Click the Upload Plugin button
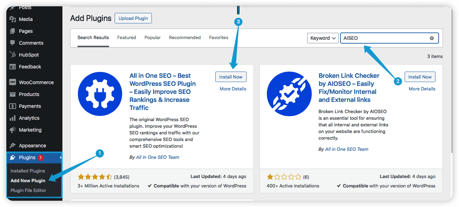Image resolution: width=459 pixels, height=207 pixels. [x=133, y=18]
